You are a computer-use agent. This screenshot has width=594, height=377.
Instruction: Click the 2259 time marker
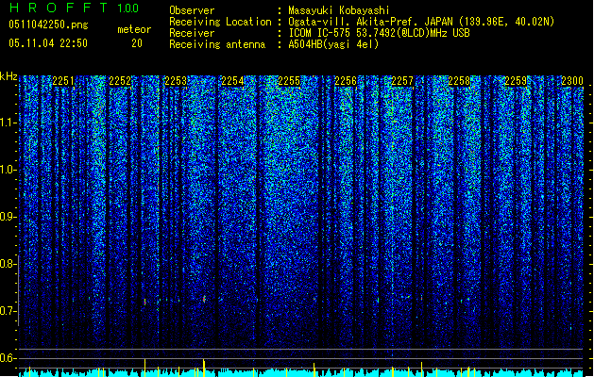coord(516,81)
